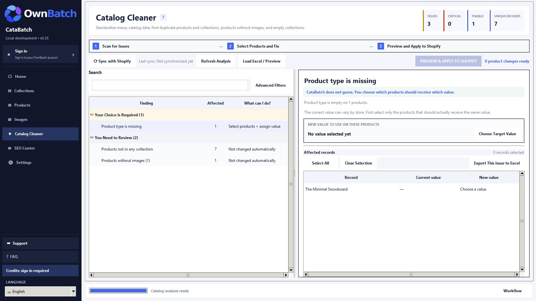Viewport: 536px width, 301px height.
Task: Click Load Excel / Preview
Action: click(x=261, y=61)
